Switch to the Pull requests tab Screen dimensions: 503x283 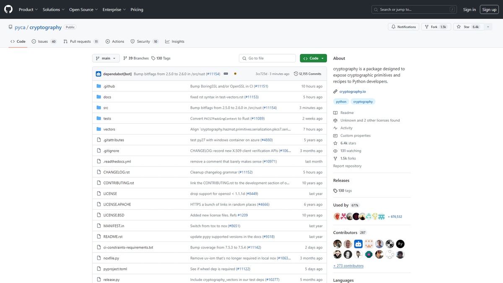pyautogui.click(x=81, y=42)
